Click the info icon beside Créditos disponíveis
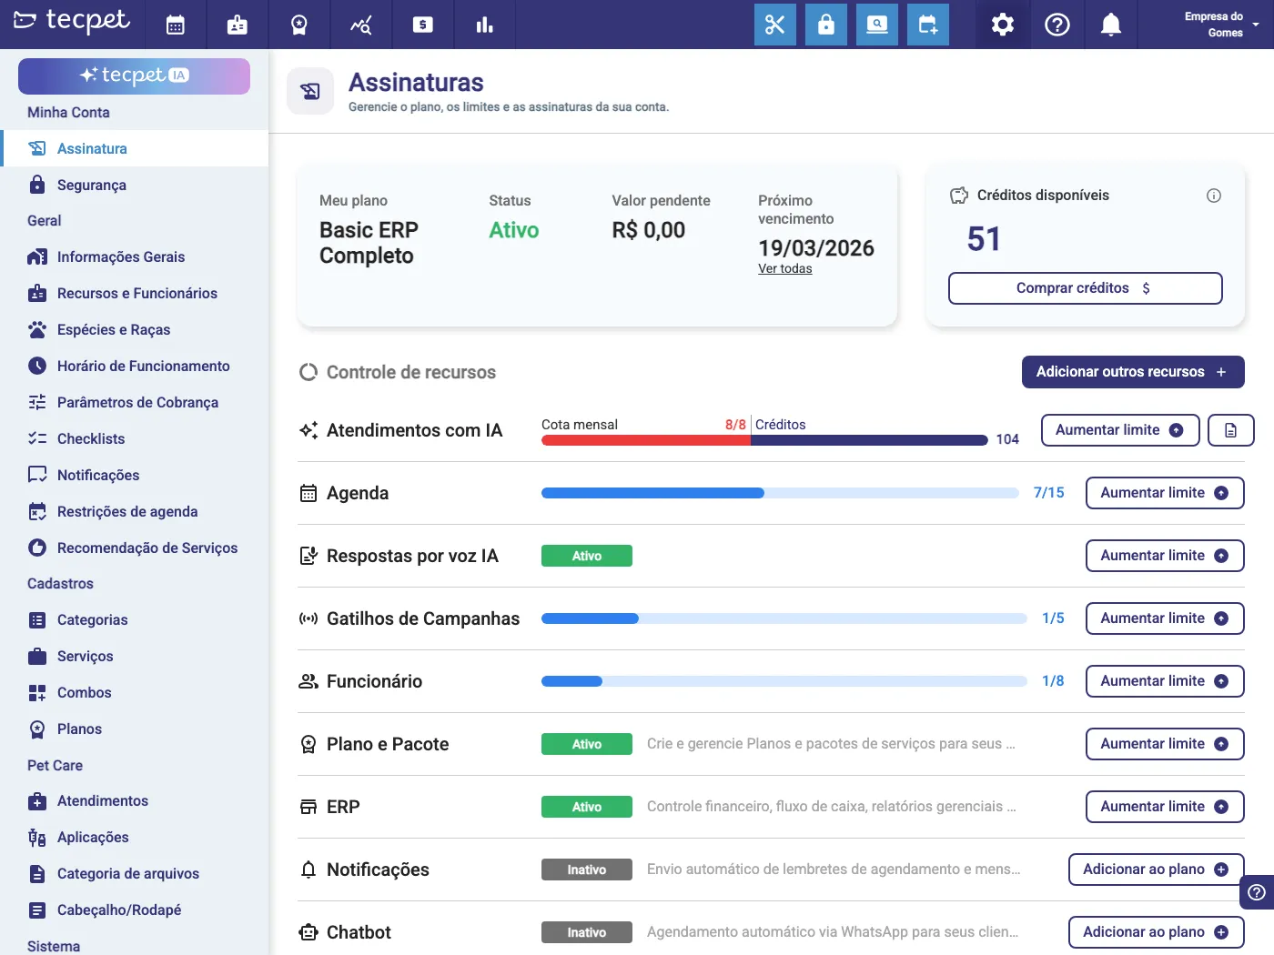 (x=1214, y=196)
